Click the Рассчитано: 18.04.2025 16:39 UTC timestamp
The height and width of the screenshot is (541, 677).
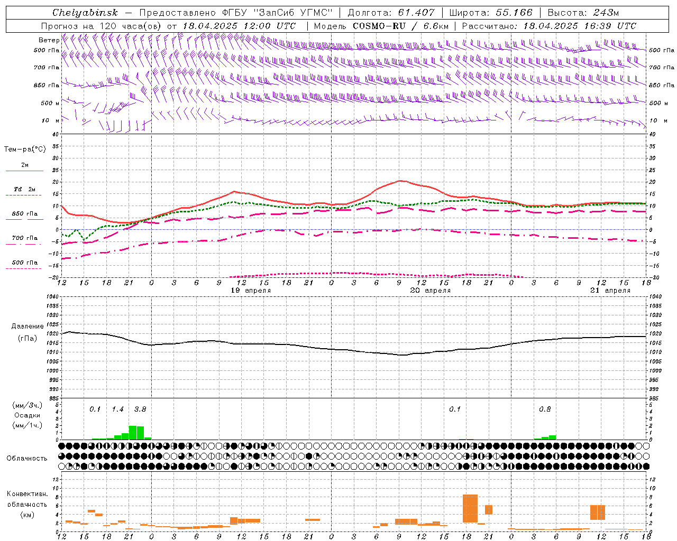click(549, 26)
